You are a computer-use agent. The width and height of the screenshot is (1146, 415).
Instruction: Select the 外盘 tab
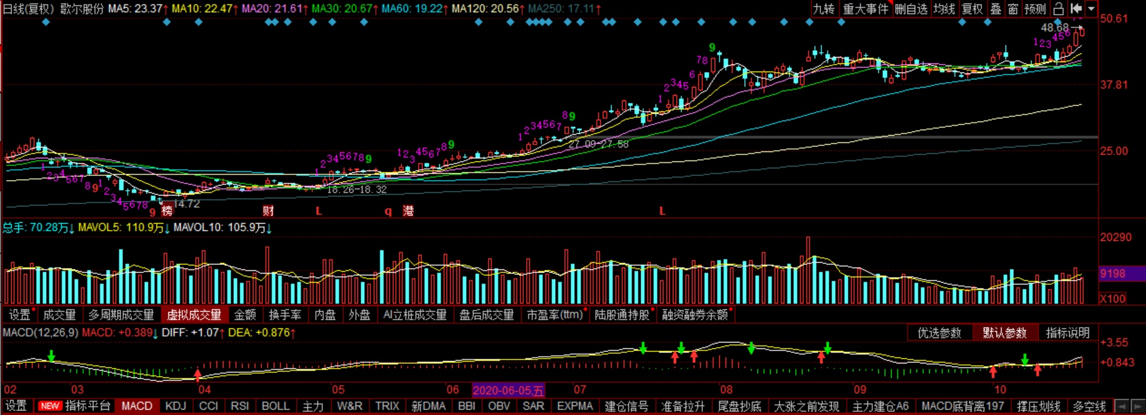pos(359,315)
